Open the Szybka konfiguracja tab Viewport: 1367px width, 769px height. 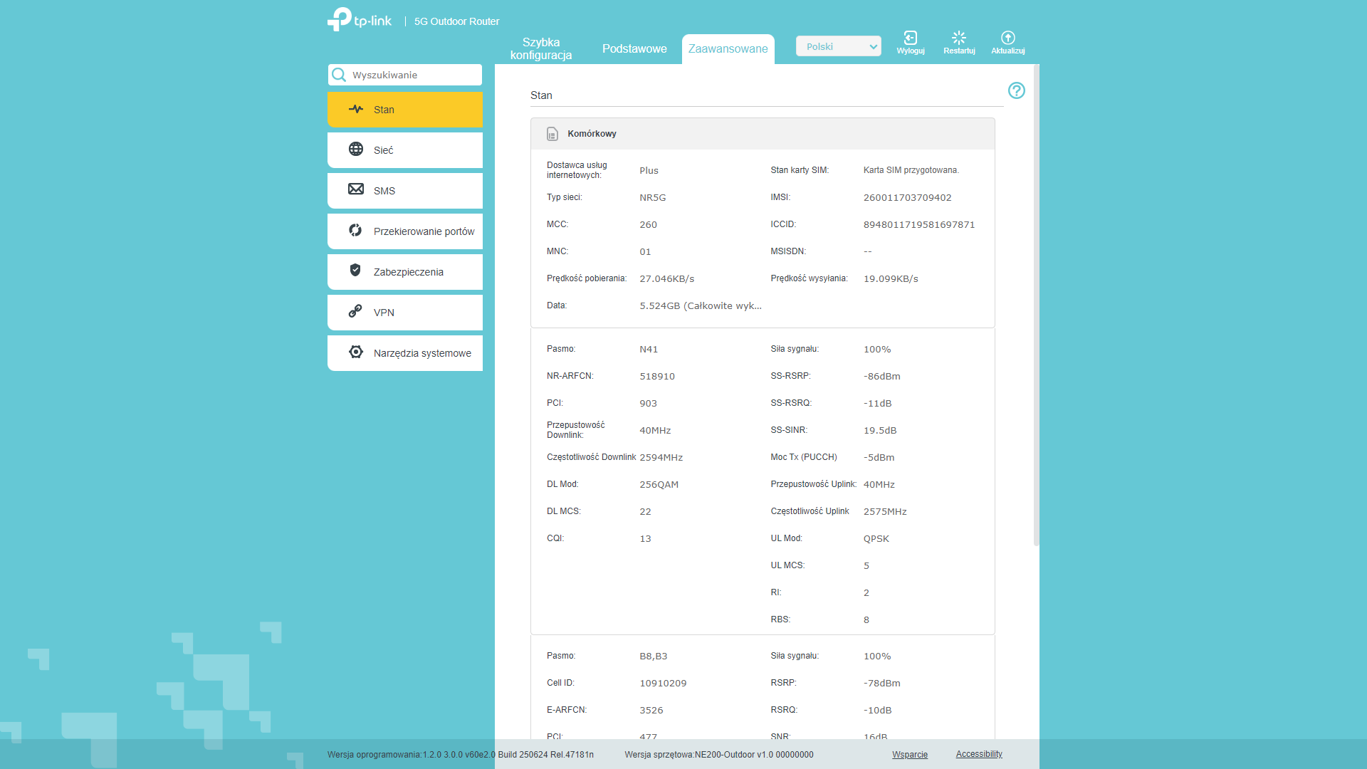(x=541, y=48)
